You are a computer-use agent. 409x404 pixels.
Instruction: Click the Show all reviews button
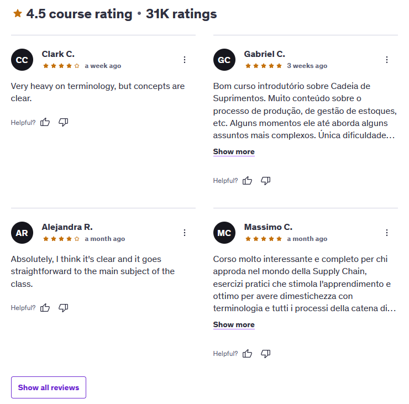pyautogui.click(x=49, y=387)
